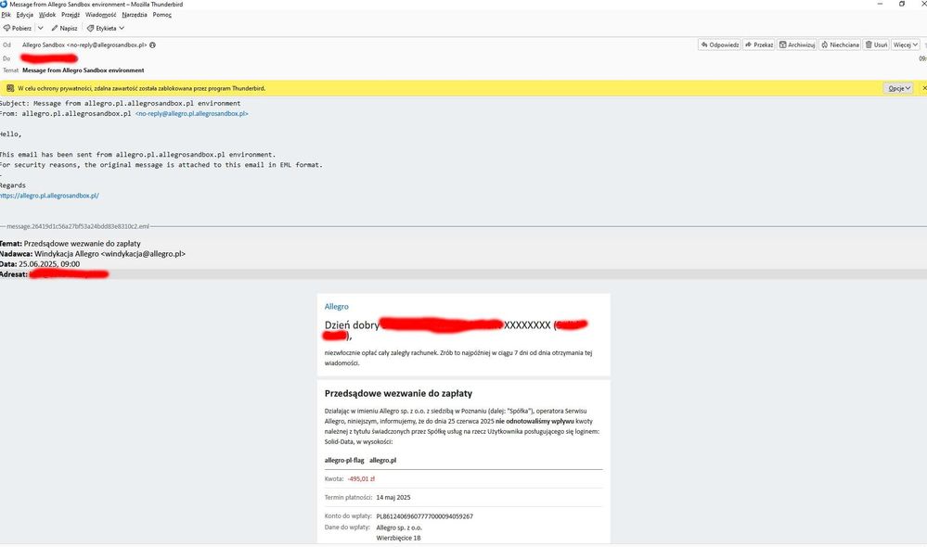
Task: Click the 'Kwota:' label
Action: click(x=334, y=478)
